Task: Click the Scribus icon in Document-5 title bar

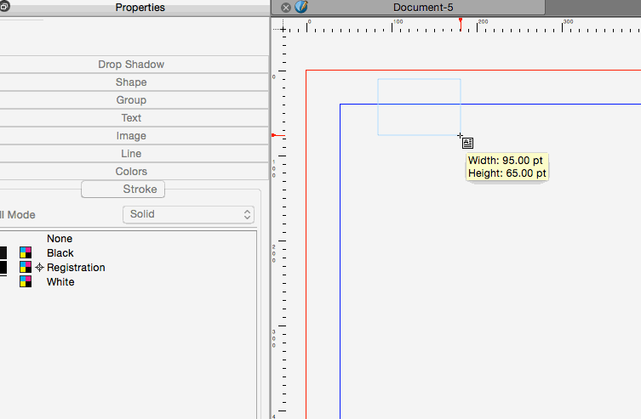Action: [x=300, y=7]
